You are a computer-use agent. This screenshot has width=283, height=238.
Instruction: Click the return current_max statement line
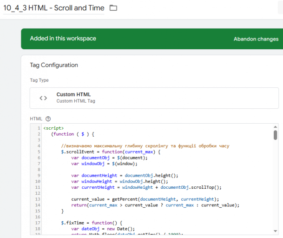(x=155, y=205)
